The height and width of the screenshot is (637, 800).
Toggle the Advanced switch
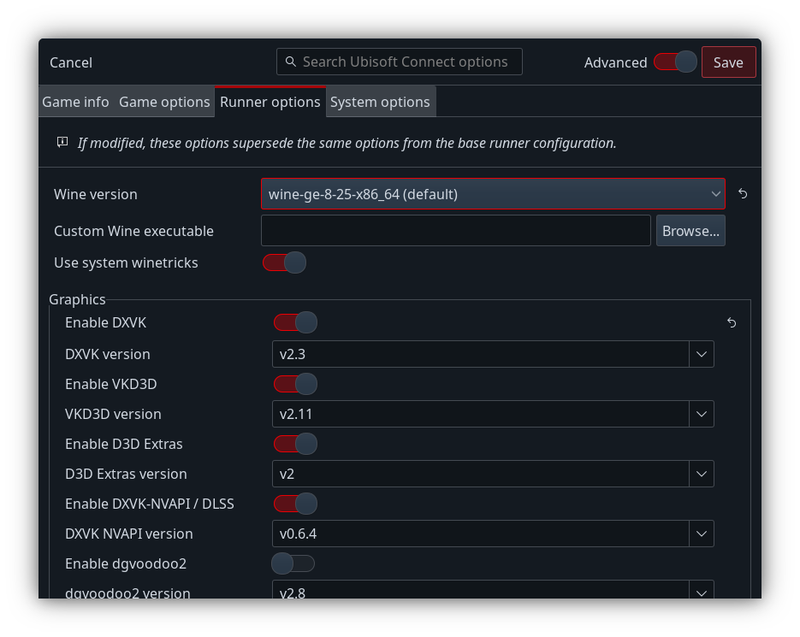(675, 62)
